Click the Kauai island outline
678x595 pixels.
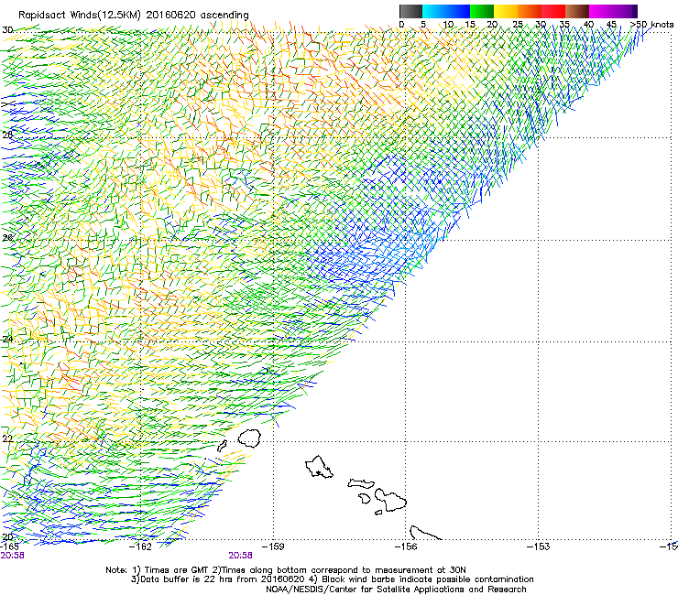pyautogui.click(x=249, y=438)
